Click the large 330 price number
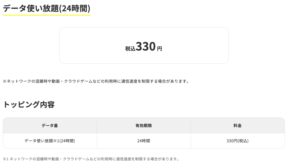 (x=146, y=46)
